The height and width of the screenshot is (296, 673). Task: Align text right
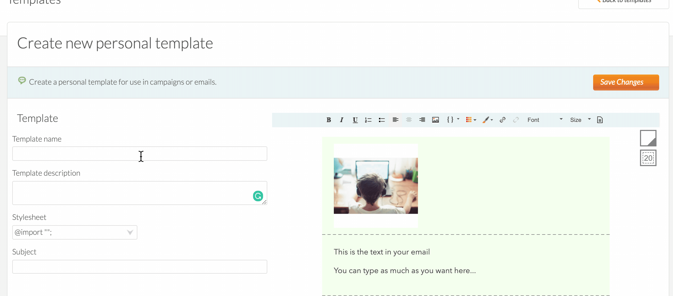point(422,120)
